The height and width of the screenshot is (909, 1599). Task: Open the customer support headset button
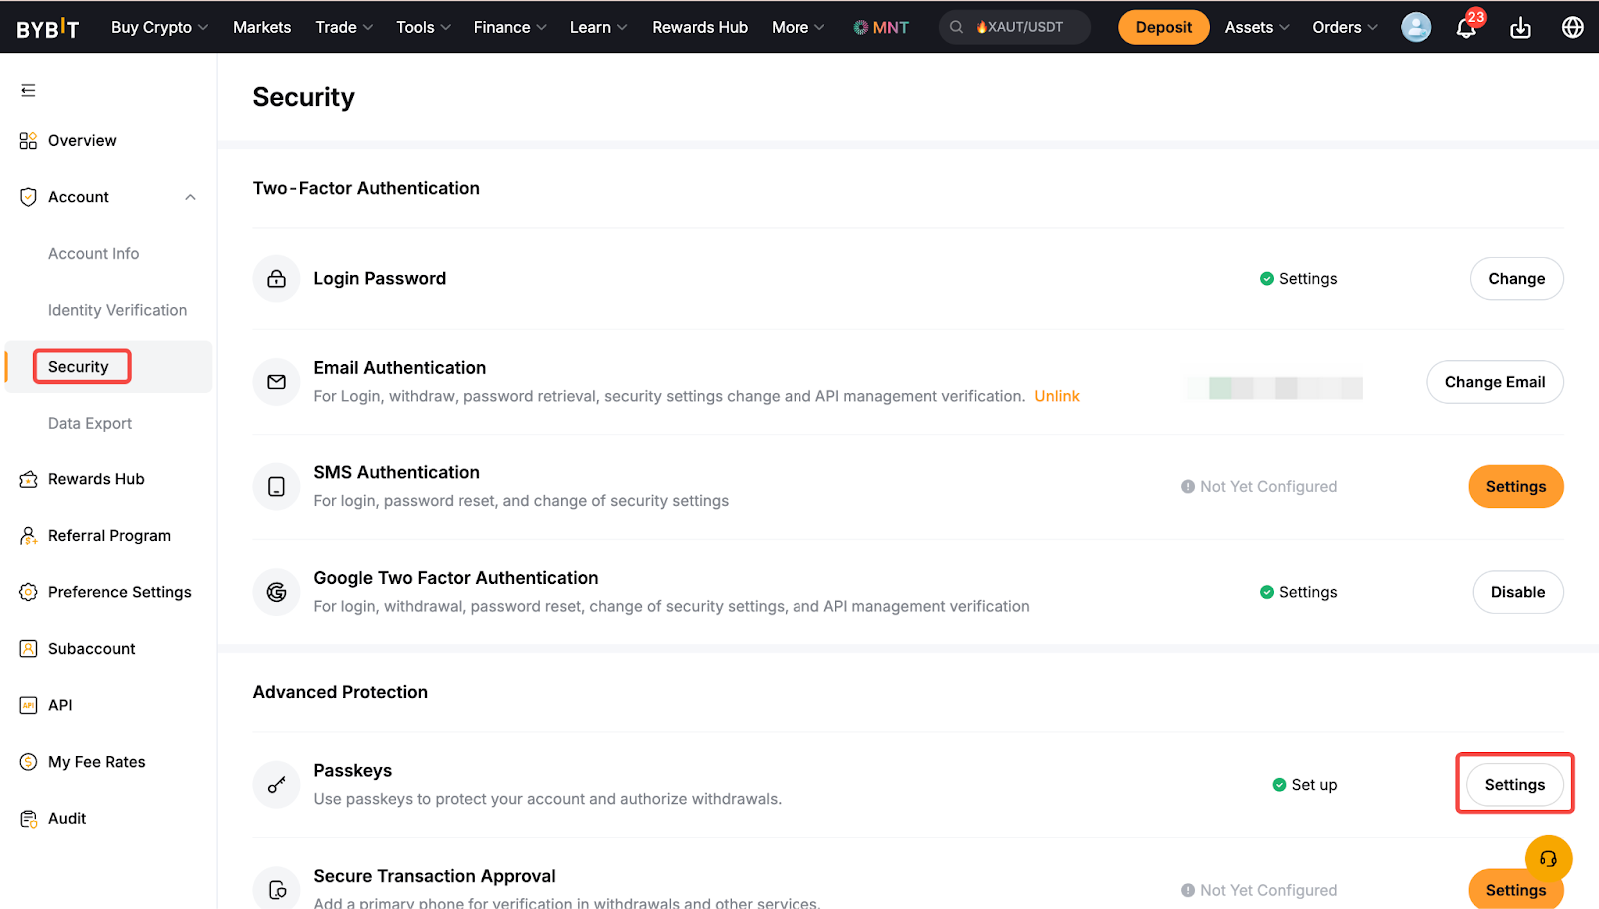tap(1548, 858)
